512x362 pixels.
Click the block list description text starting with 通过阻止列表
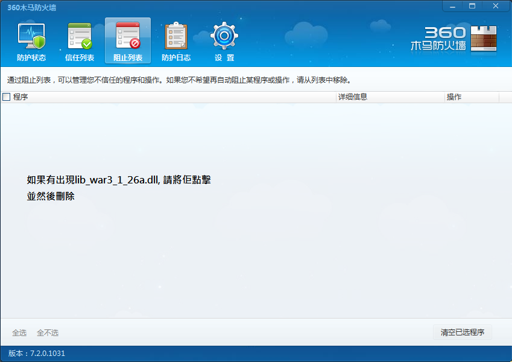(179, 80)
